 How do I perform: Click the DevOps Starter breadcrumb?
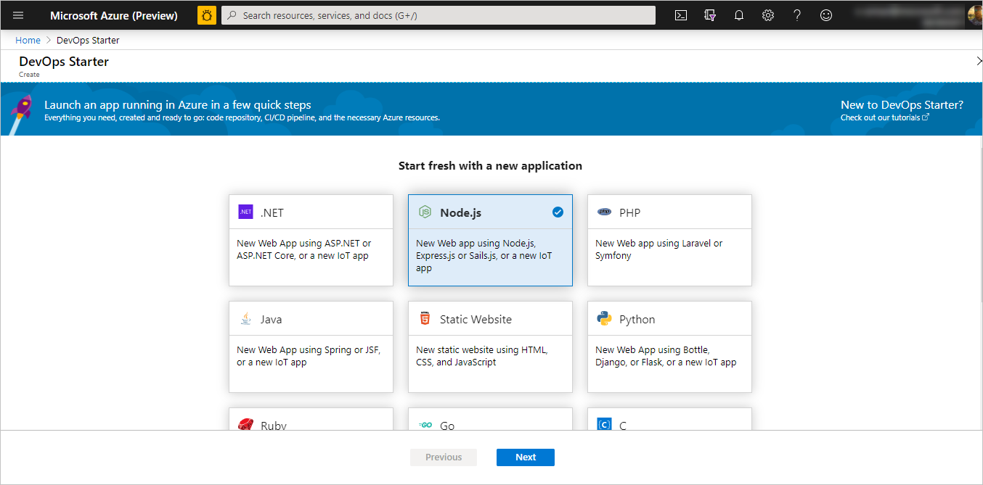(87, 40)
